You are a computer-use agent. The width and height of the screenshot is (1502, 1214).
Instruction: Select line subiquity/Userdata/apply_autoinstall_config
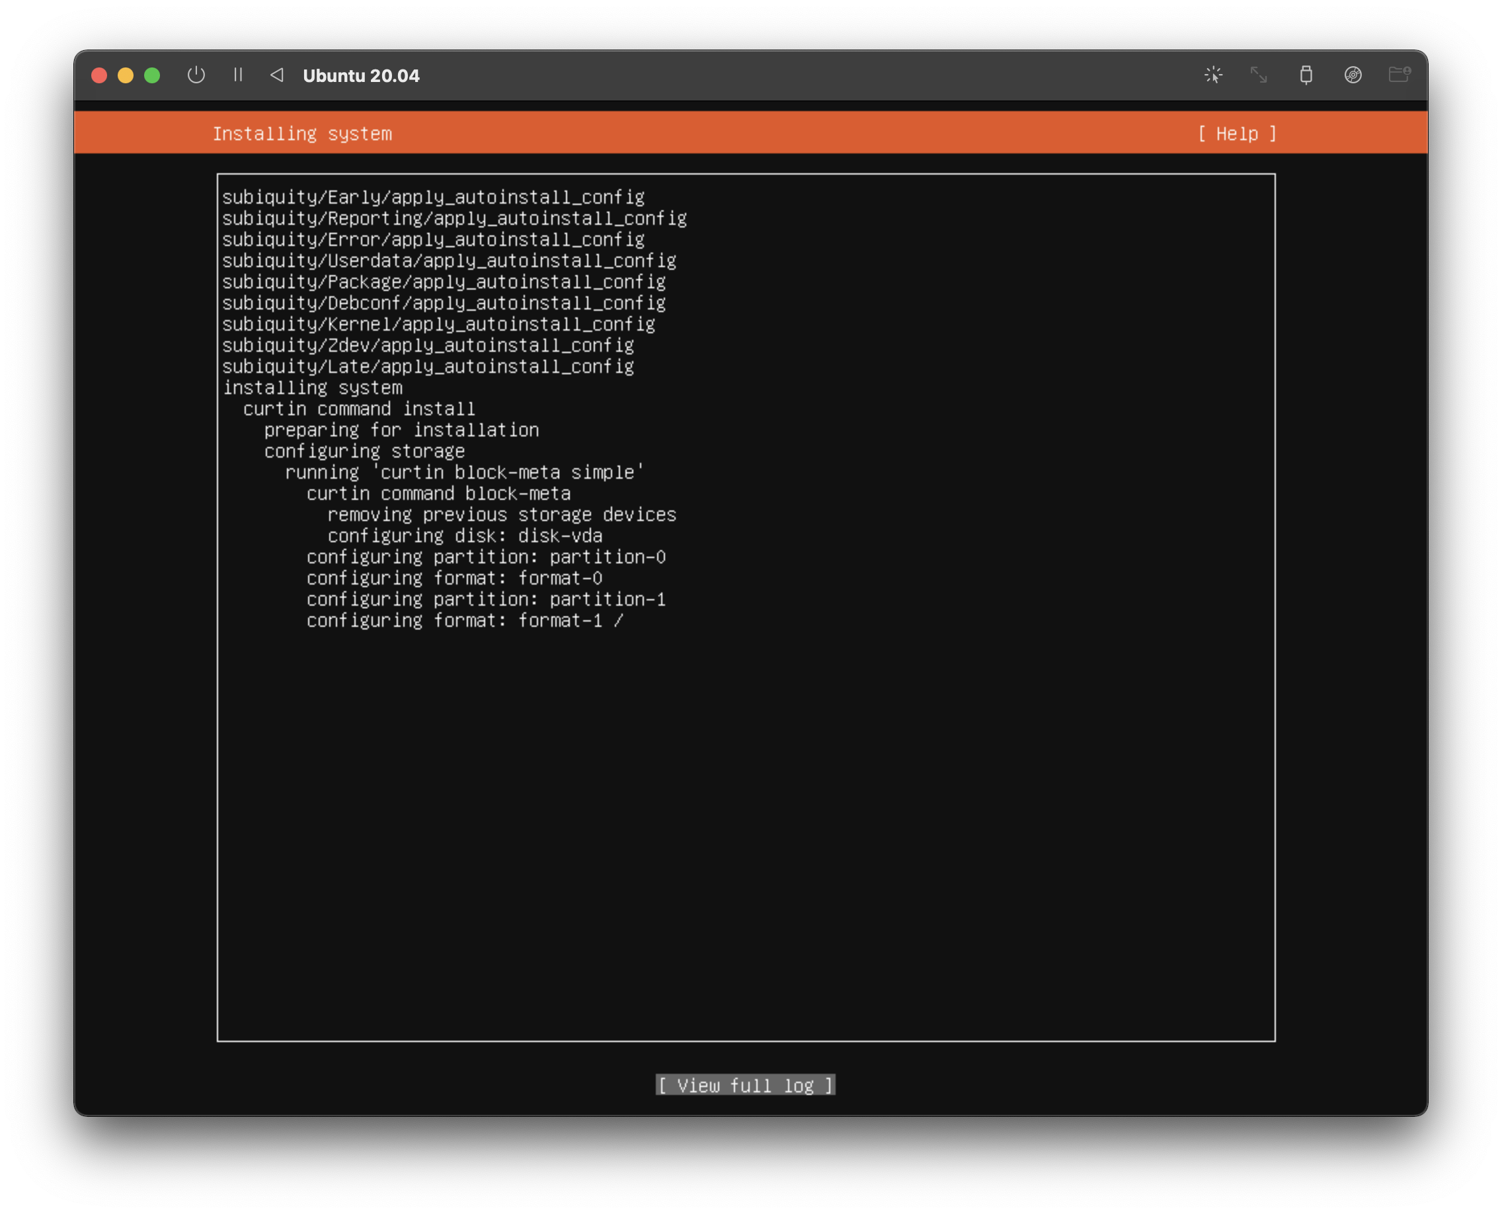(449, 261)
